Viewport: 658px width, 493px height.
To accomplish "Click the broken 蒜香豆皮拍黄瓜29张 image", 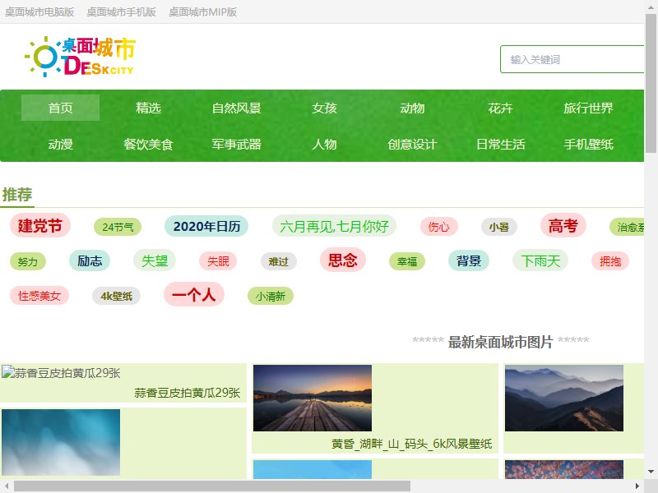I will 61,373.
